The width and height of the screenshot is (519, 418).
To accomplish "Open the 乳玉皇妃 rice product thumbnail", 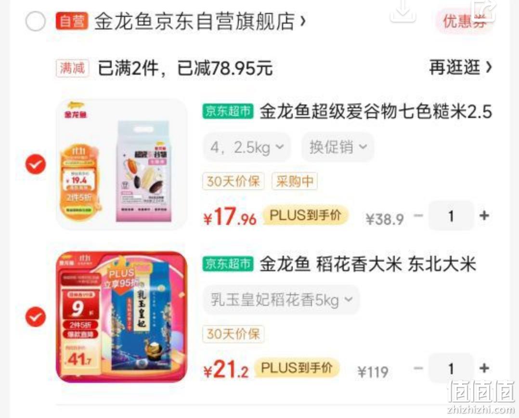I will (x=122, y=317).
